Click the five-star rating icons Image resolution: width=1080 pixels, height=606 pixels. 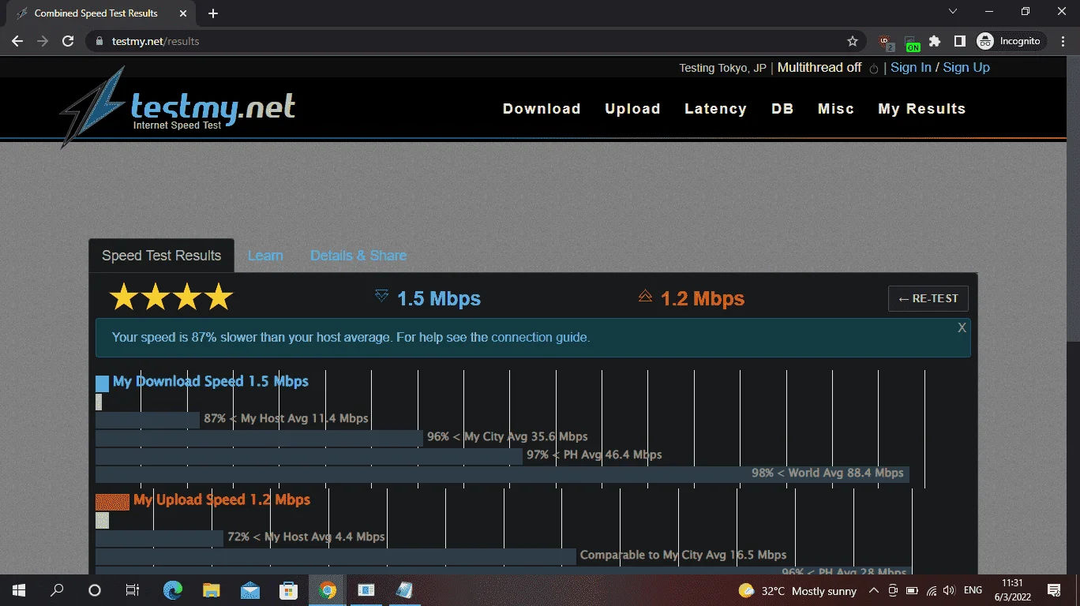pyautogui.click(x=171, y=297)
